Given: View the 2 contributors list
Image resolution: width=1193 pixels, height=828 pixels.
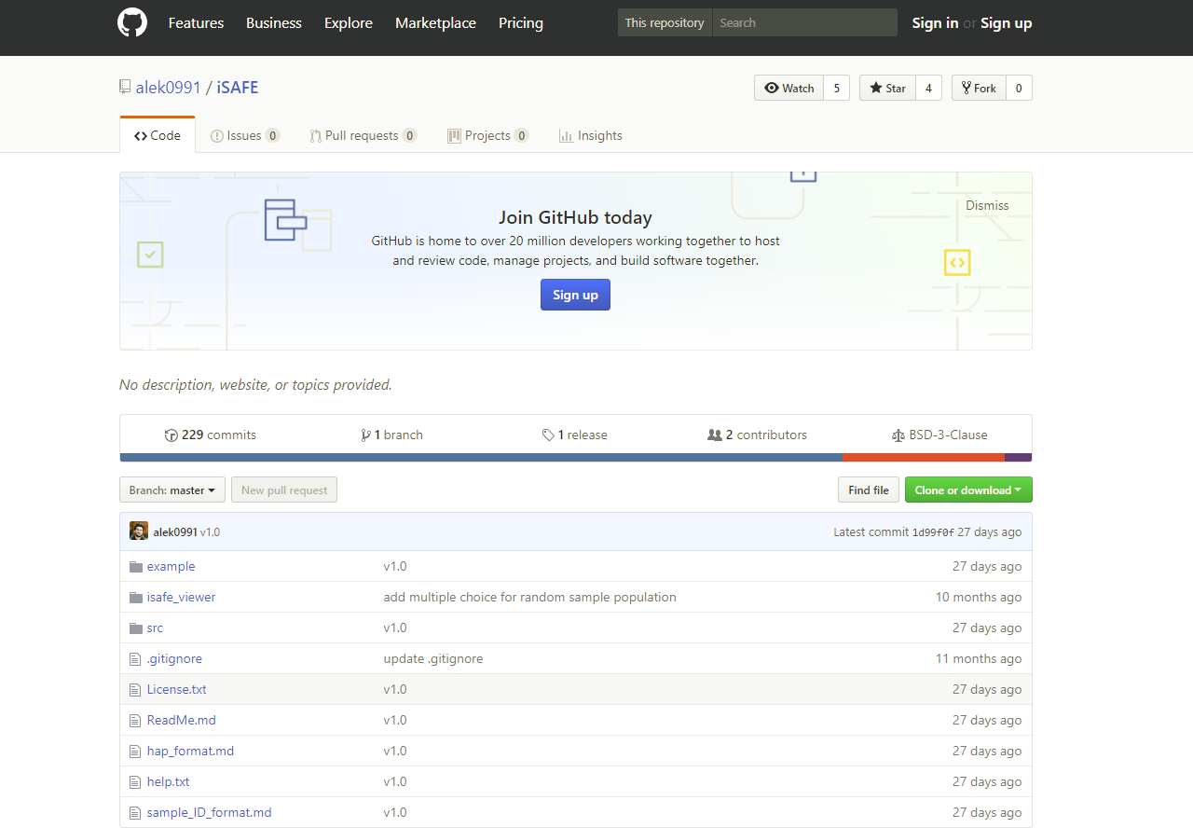Looking at the screenshot, I should 758,435.
